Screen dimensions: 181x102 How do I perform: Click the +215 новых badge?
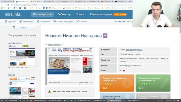click(x=120, y=14)
